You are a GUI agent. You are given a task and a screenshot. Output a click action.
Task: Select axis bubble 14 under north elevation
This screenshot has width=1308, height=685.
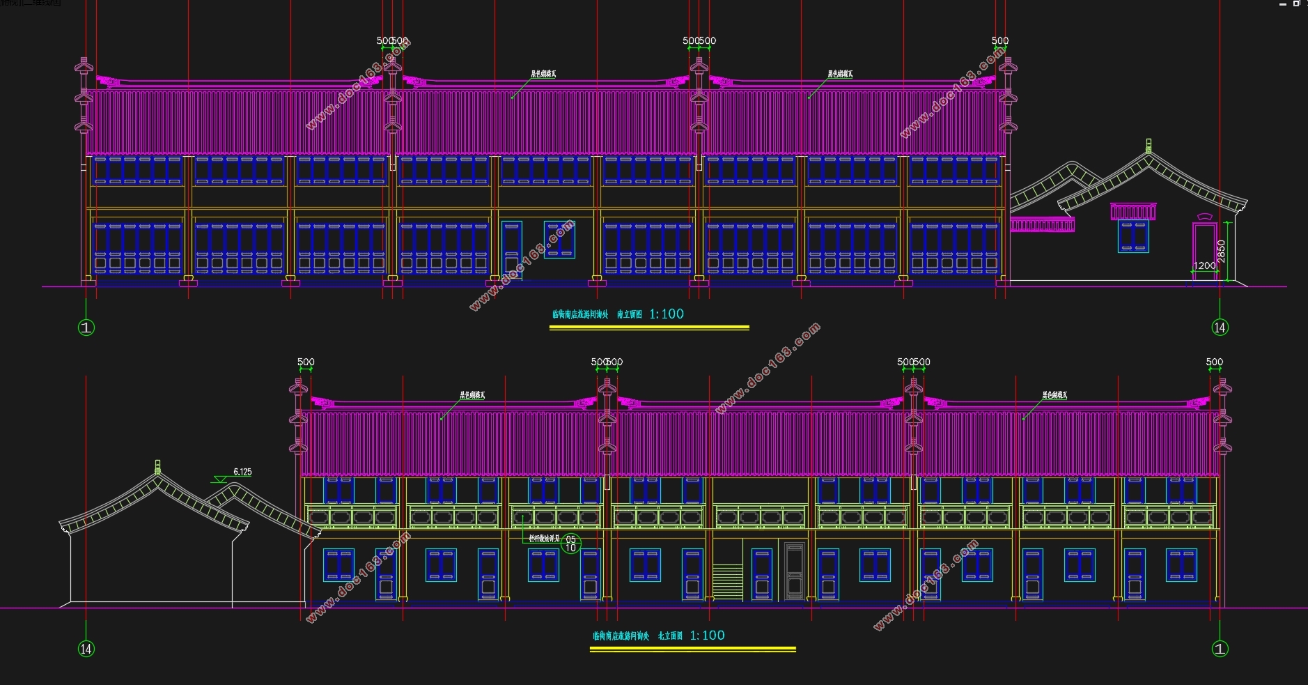point(86,649)
